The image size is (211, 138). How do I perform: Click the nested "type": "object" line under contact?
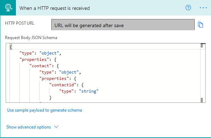tap(60, 72)
